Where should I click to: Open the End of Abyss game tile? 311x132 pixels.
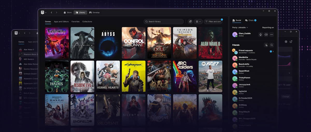click(108, 43)
